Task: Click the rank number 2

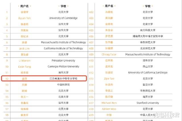Action: coord(7,18)
